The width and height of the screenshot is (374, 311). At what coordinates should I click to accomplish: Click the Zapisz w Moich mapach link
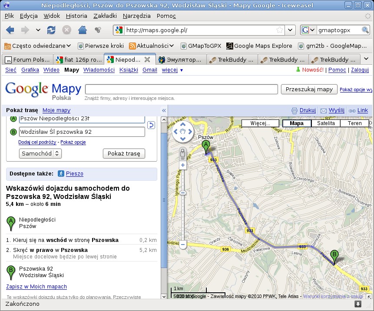tap(36, 287)
